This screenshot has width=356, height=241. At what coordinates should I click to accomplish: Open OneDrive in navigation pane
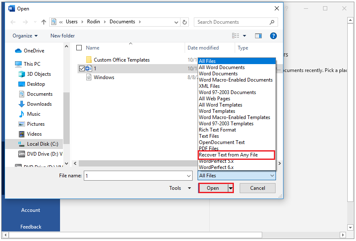point(30,51)
